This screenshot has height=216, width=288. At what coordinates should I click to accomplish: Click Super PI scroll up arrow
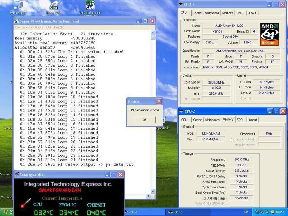153,33
